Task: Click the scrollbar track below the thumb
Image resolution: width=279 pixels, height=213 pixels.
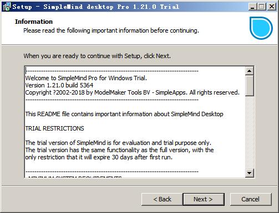Action: pyautogui.click(x=250, y=132)
